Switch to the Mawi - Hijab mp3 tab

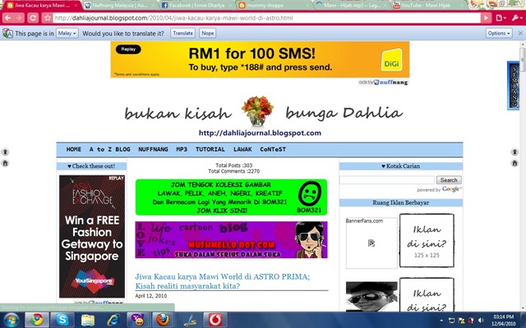click(x=351, y=6)
